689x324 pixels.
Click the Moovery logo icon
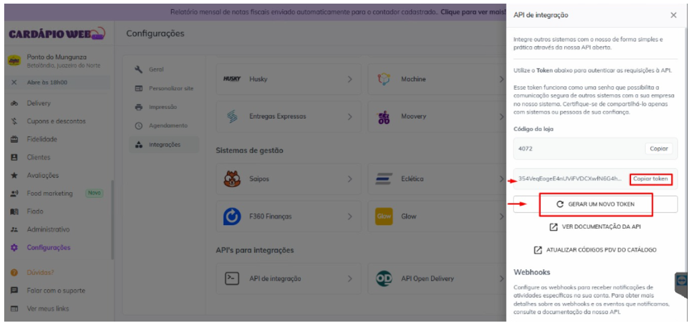click(x=384, y=116)
